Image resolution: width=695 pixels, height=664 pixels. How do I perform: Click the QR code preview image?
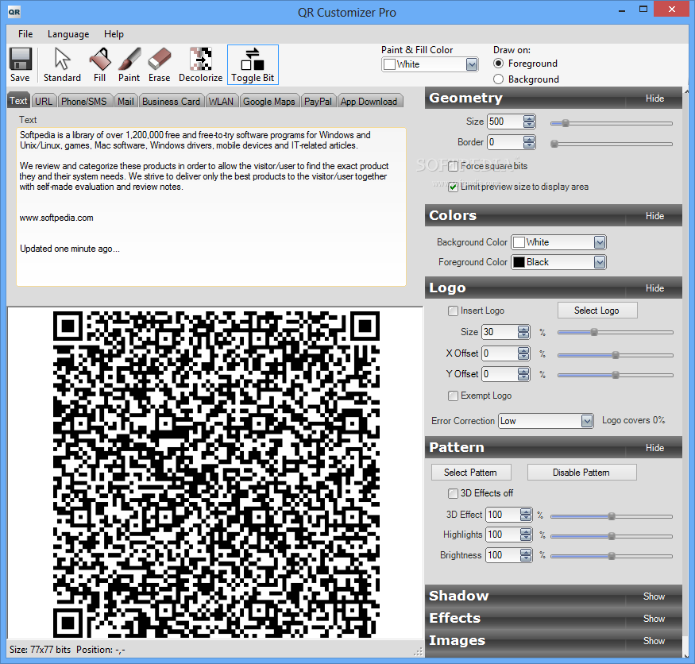[216, 474]
